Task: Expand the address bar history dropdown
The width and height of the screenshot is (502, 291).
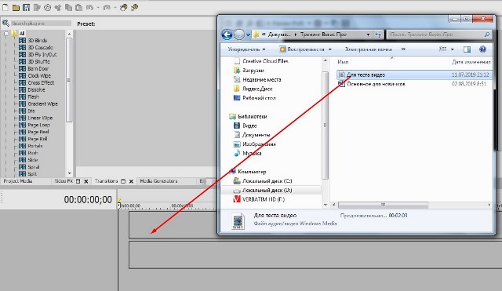Action: point(368,35)
